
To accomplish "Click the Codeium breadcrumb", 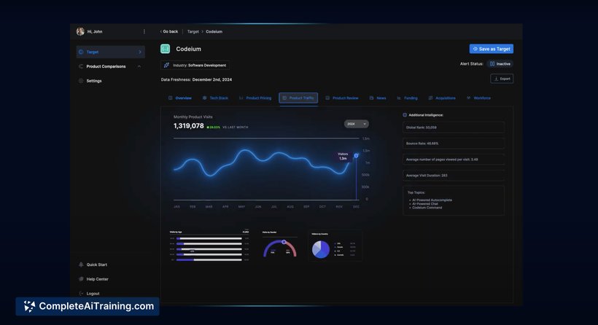I will pyautogui.click(x=214, y=31).
